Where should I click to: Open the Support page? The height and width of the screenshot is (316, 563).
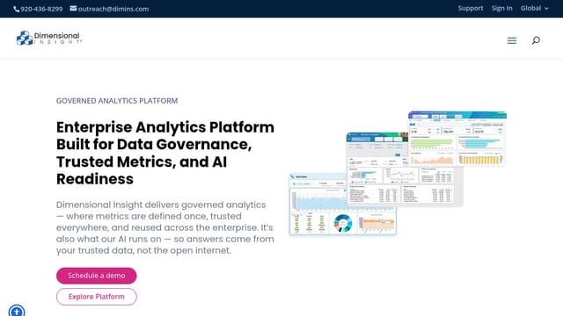471,8
